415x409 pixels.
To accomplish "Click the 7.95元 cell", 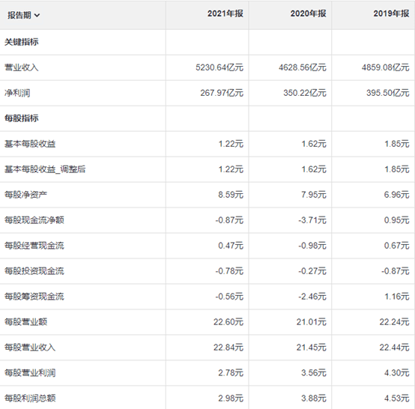I will [314, 195].
